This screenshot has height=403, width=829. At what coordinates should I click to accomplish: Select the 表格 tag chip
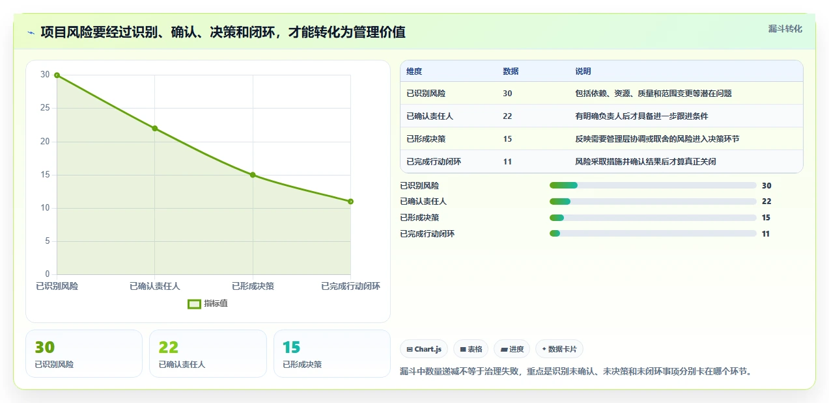471,349
